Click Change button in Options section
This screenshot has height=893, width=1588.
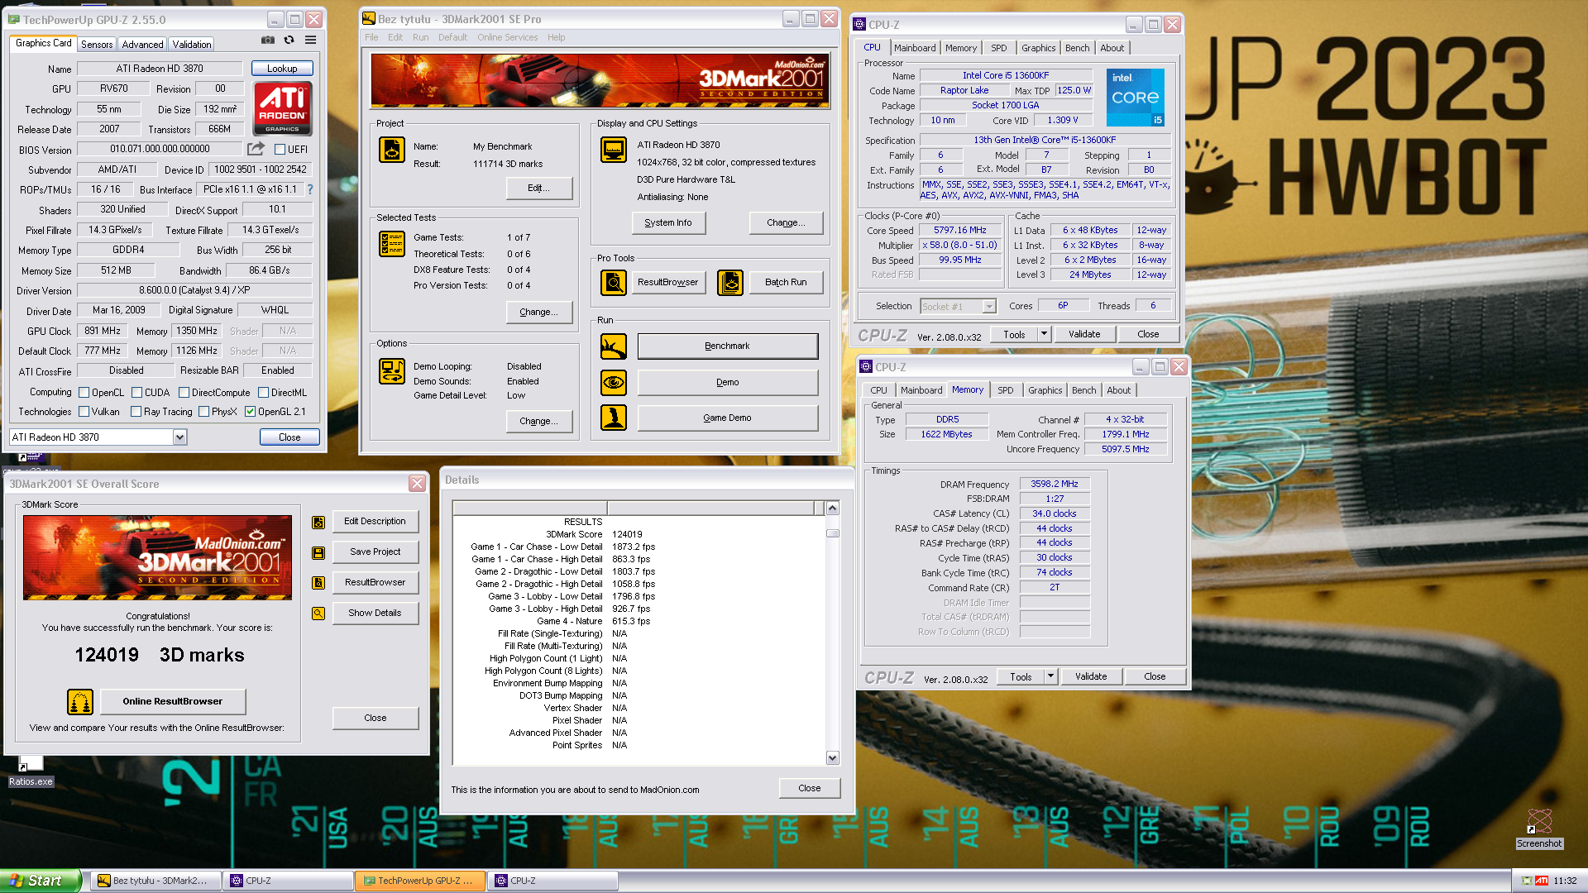[538, 421]
